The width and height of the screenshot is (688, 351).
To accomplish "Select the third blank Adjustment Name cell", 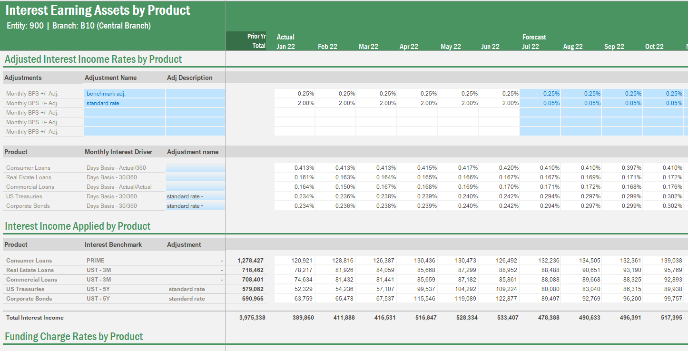I will tap(124, 112).
